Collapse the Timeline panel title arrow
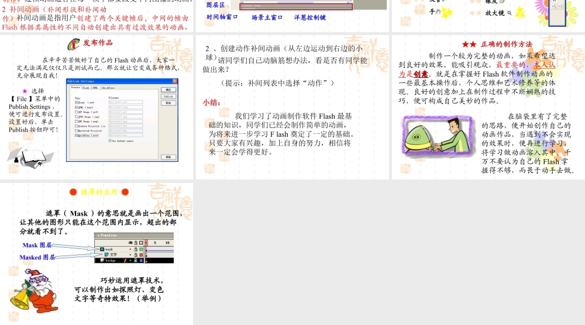585x325 pixels. click(x=98, y=236)
